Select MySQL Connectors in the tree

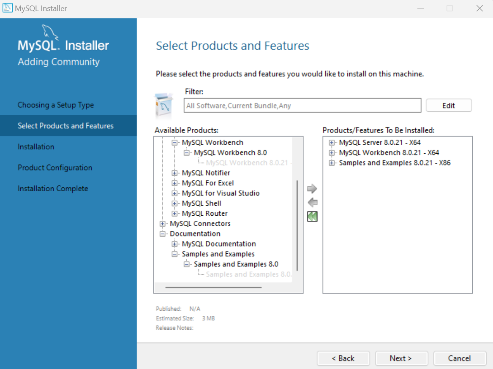(200, 223)
